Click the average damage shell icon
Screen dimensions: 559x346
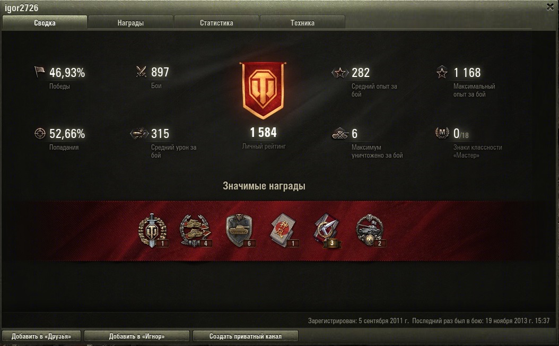[139, 133]
